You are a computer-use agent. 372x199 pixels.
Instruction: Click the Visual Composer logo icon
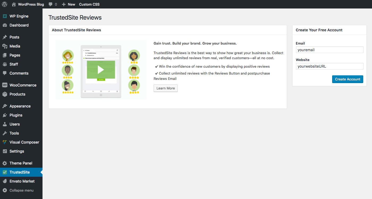click(x=5, y=142)
